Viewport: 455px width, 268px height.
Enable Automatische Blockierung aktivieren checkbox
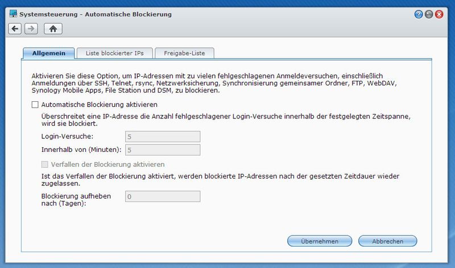35,105
